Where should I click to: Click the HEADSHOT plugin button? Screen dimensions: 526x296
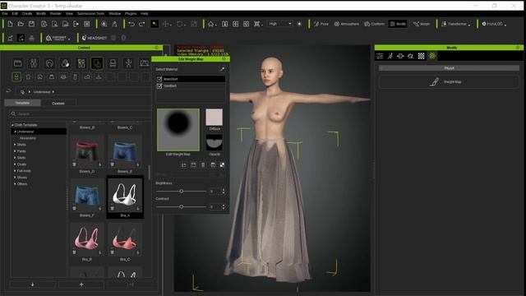click(95, 38)
